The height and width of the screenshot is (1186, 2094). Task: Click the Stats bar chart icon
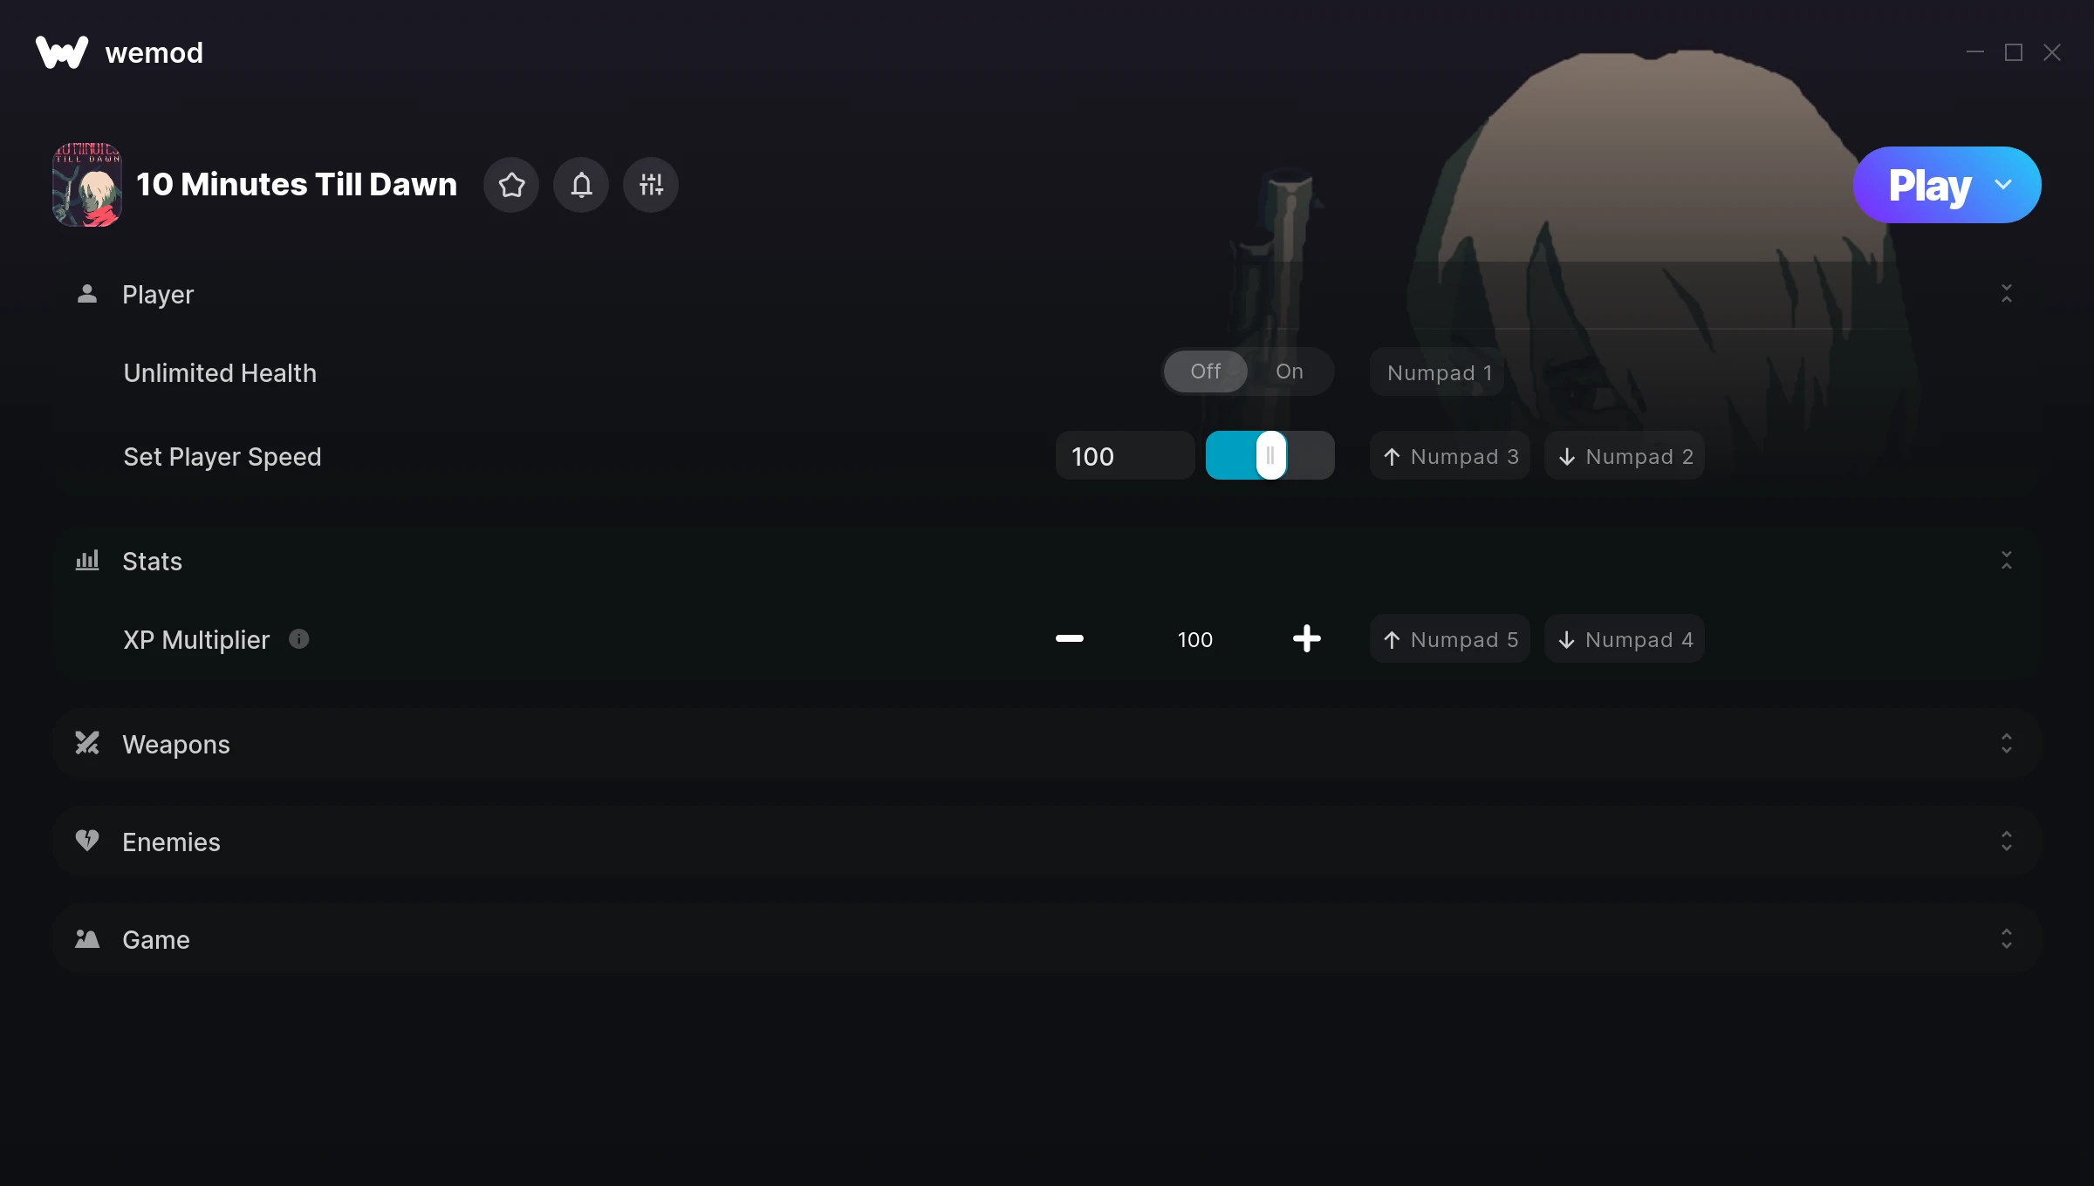(87, 560)
